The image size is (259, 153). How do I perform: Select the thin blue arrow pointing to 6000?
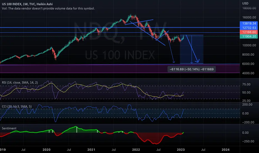click(171, 51)
